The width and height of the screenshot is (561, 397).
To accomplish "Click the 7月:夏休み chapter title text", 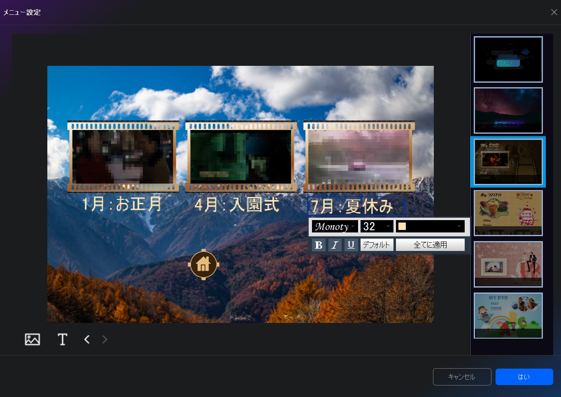I will coord(356,206).
